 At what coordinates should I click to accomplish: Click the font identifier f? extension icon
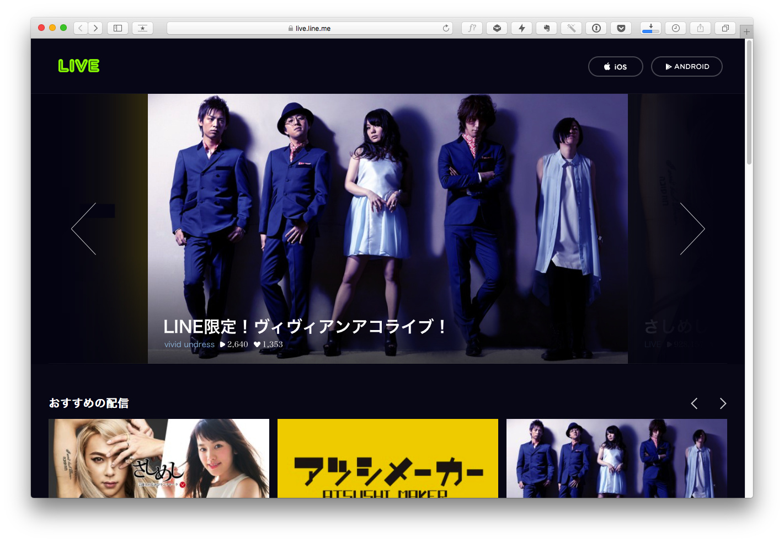coord(472,28)
